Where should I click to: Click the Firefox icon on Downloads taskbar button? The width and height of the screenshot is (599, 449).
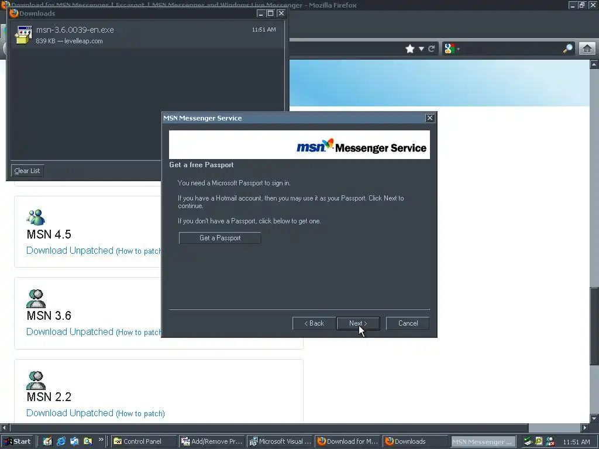click(x=389, y=441)
